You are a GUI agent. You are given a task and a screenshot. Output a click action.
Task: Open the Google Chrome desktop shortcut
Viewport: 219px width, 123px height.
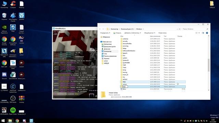click(x=4, y=41)
